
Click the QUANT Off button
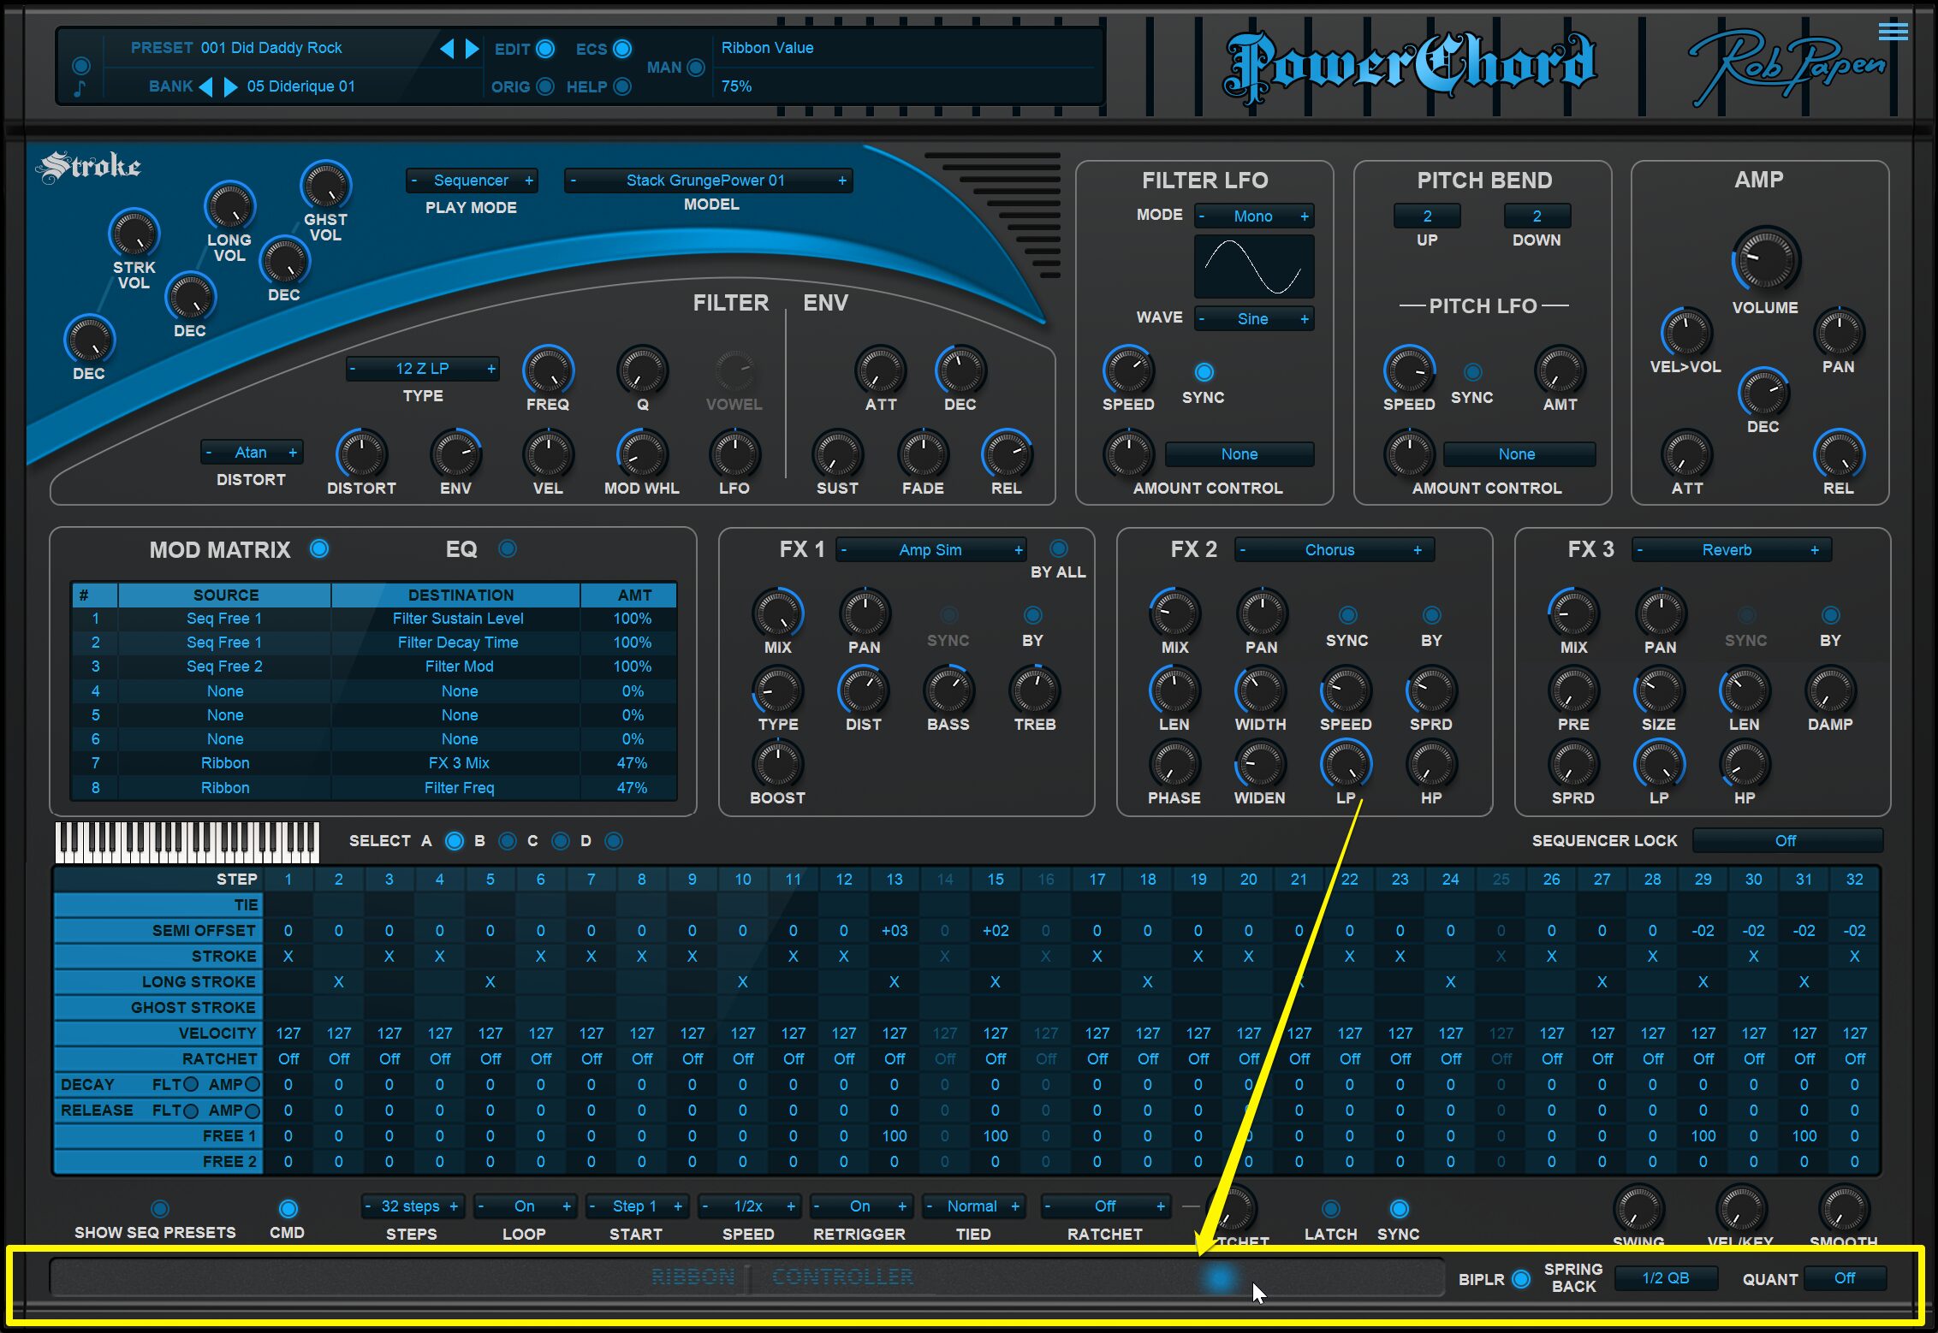(1845, 1278)
